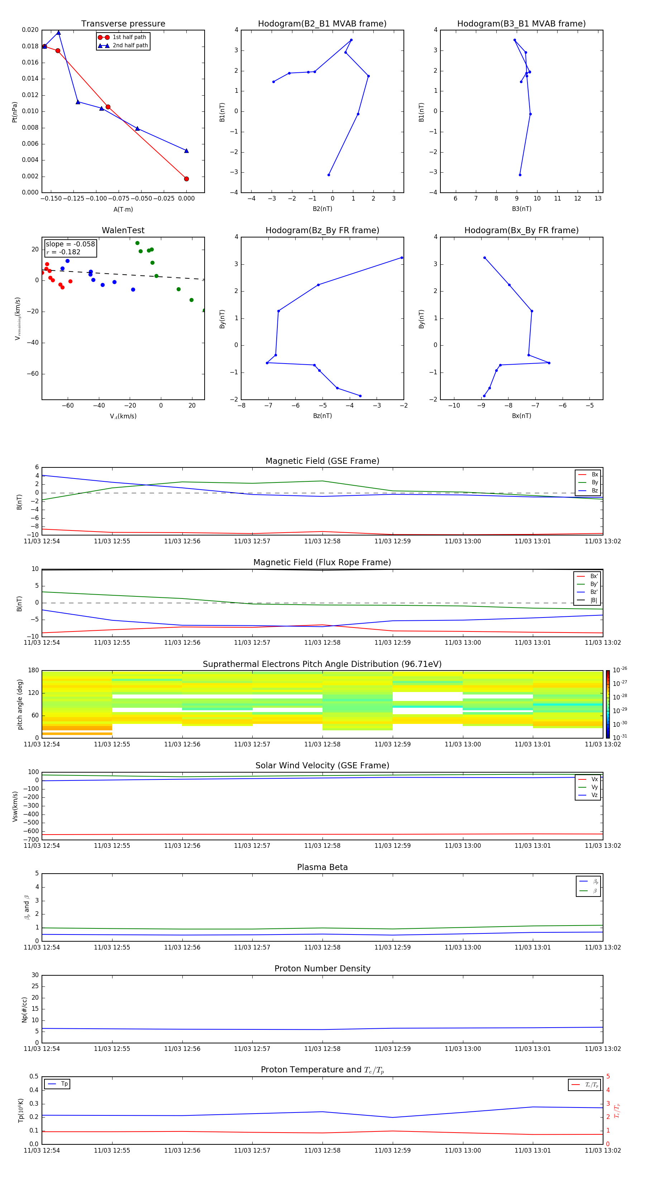Click the 'r = -0.182' annotation
The width and height of the screenshot is (645, 1182).
pos(63,252)
